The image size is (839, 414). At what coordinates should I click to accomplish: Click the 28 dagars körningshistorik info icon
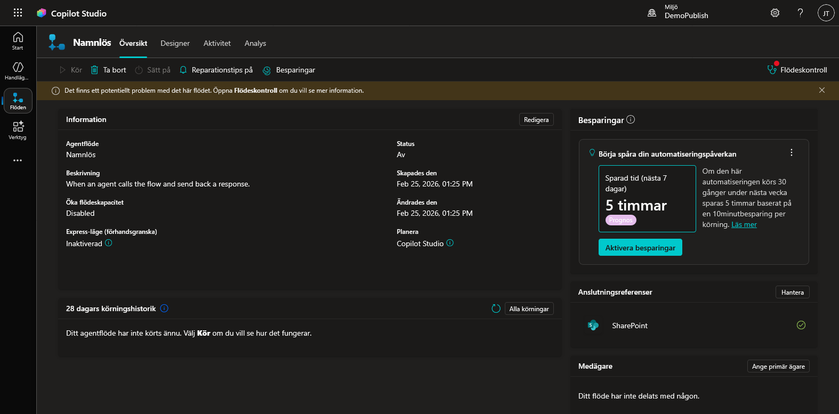(x=164, y=309)
